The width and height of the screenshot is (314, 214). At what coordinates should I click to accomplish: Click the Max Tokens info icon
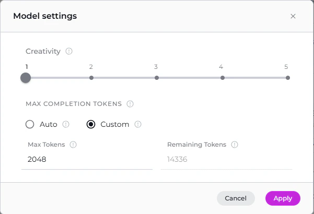pos(73,145)
